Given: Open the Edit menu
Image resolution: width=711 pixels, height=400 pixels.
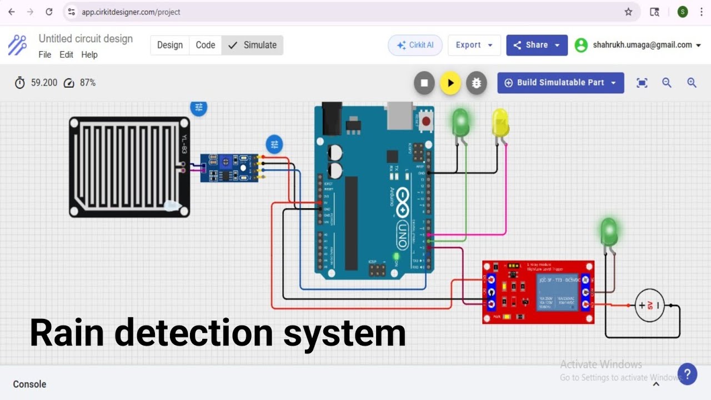Looking at the screenshot, I should 66,54.
